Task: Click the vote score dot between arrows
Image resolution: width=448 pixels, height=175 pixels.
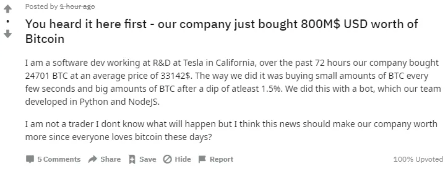Action: point(8,22)
